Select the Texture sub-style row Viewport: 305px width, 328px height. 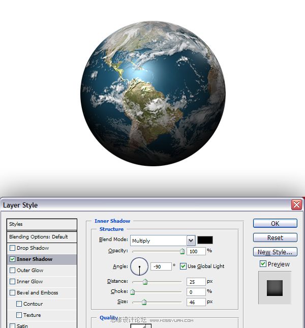pos(42,315)
